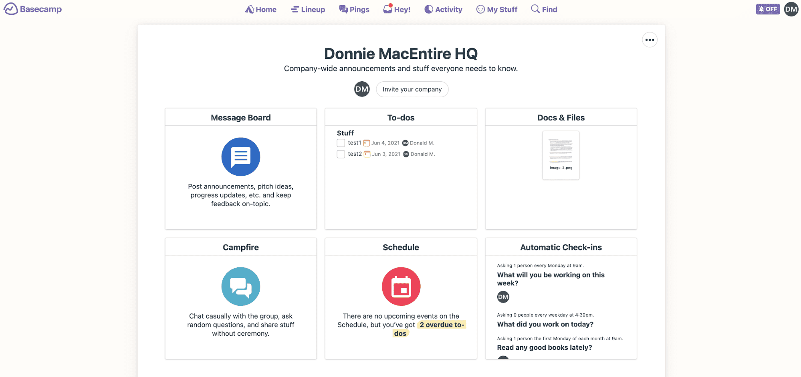Click the test2 to-do title
801x377 pixels.
pyautogui.click(x=355, y=154)
